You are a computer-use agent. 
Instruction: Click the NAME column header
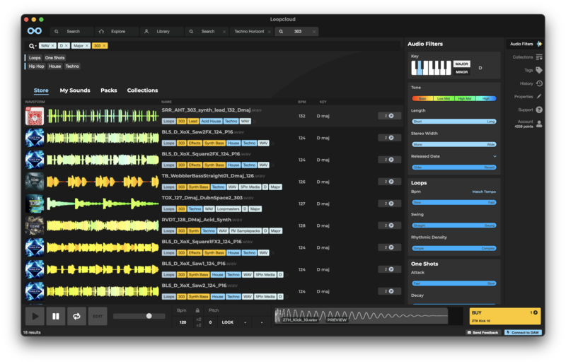tap(166, 102)
